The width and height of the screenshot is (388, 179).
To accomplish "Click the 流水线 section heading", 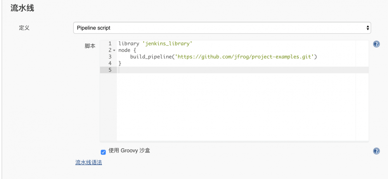I will [22, 8].
